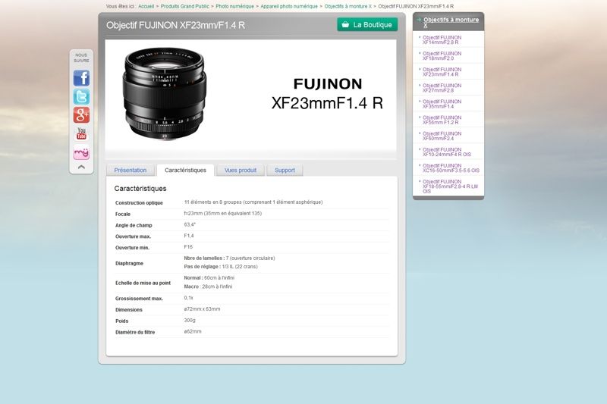
Task: Open Objectif FUJINON XF27mm/F2.8 link
Action: pos(442,88)
